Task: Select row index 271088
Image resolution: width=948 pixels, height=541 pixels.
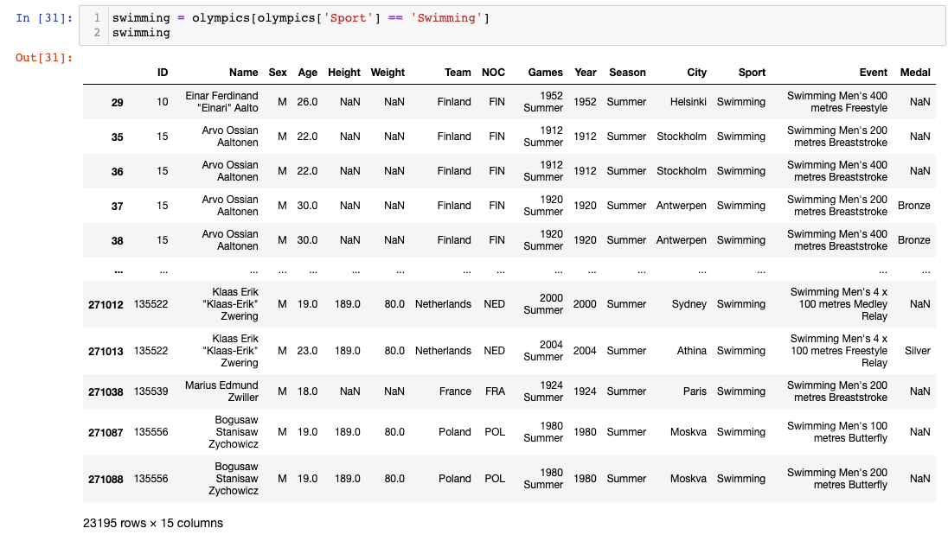Action: (x=106, y=480)
